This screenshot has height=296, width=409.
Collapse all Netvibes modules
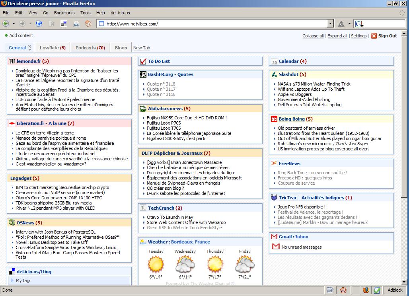tap(313, 36)
